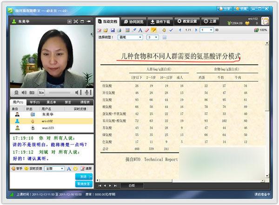Open the chat recipient 全部 dropdown
Image resolution: width=279 pixels, height=205 pixels.
tap(56, 168)
